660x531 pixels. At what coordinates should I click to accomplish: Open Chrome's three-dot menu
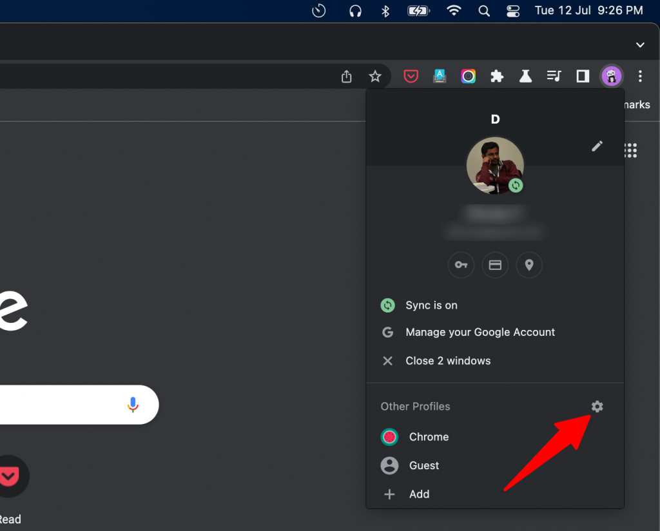pos(640,76)
